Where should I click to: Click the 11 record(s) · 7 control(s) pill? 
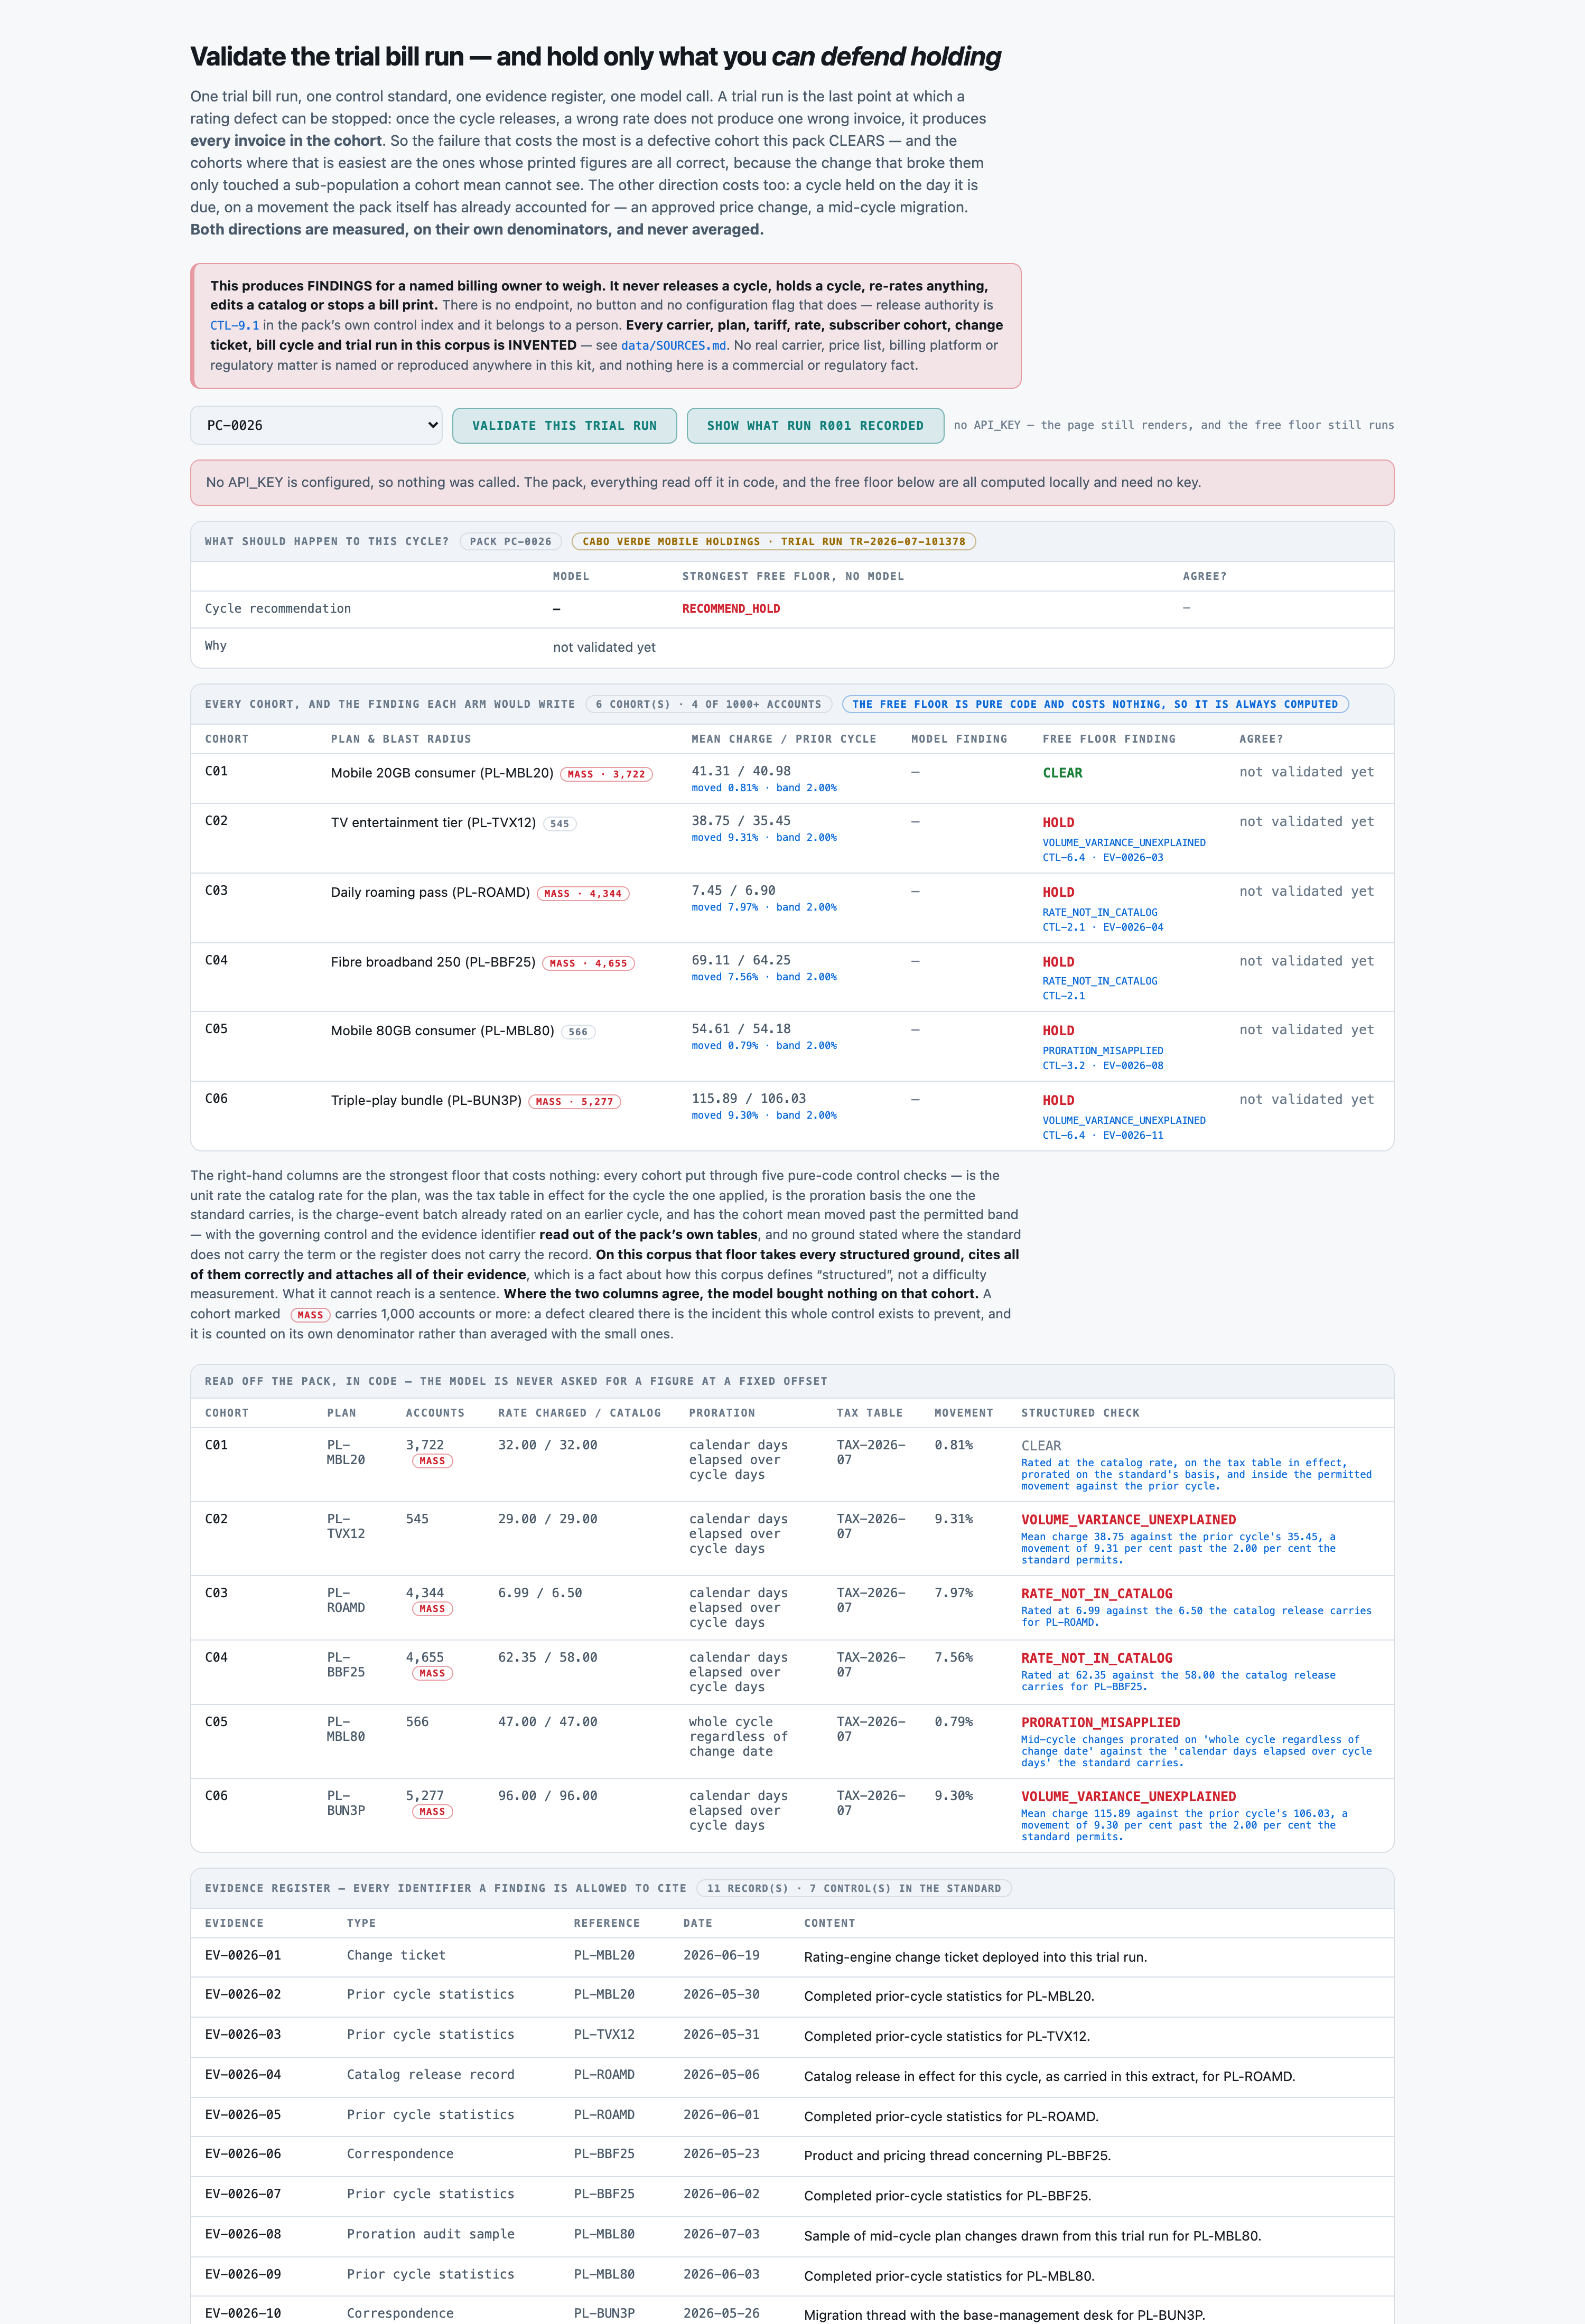pyautogui.click(x=854, y=1888)
